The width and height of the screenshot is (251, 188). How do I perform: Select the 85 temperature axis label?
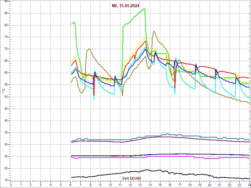pos(6,13)
